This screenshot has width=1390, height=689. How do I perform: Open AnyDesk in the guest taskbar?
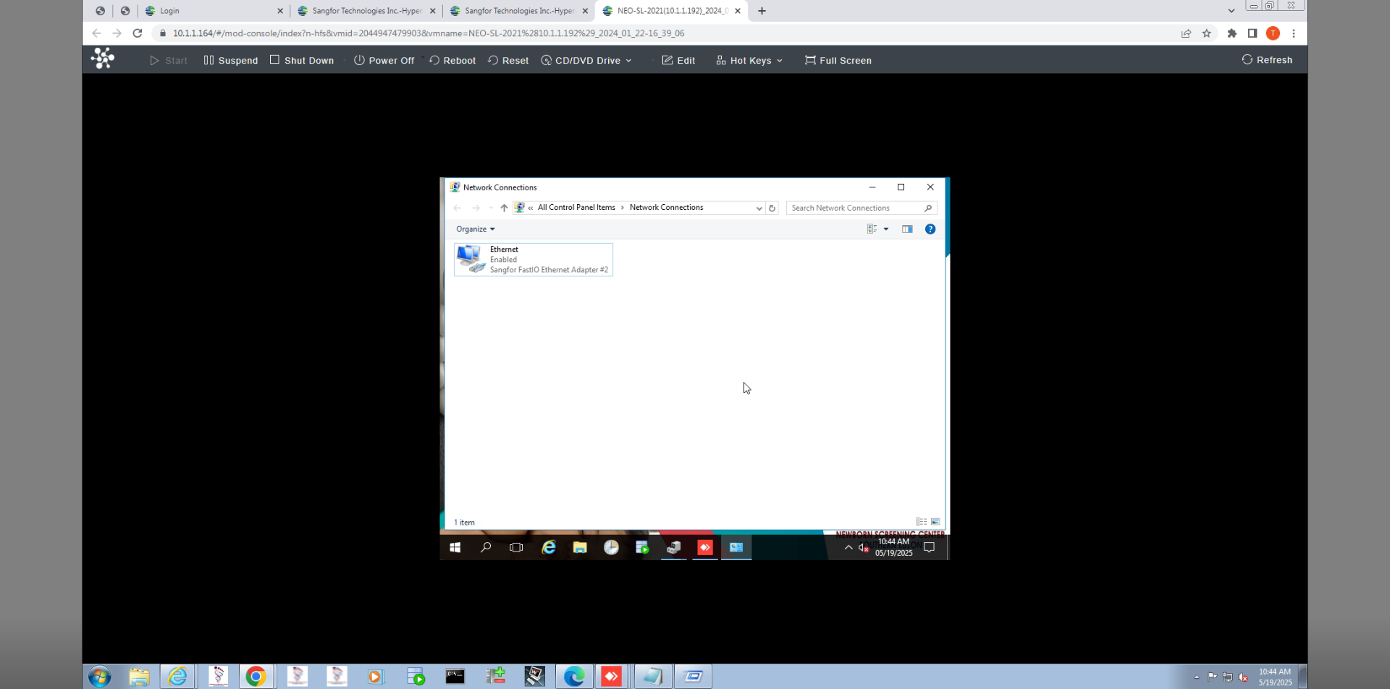[x=705, y=548]
